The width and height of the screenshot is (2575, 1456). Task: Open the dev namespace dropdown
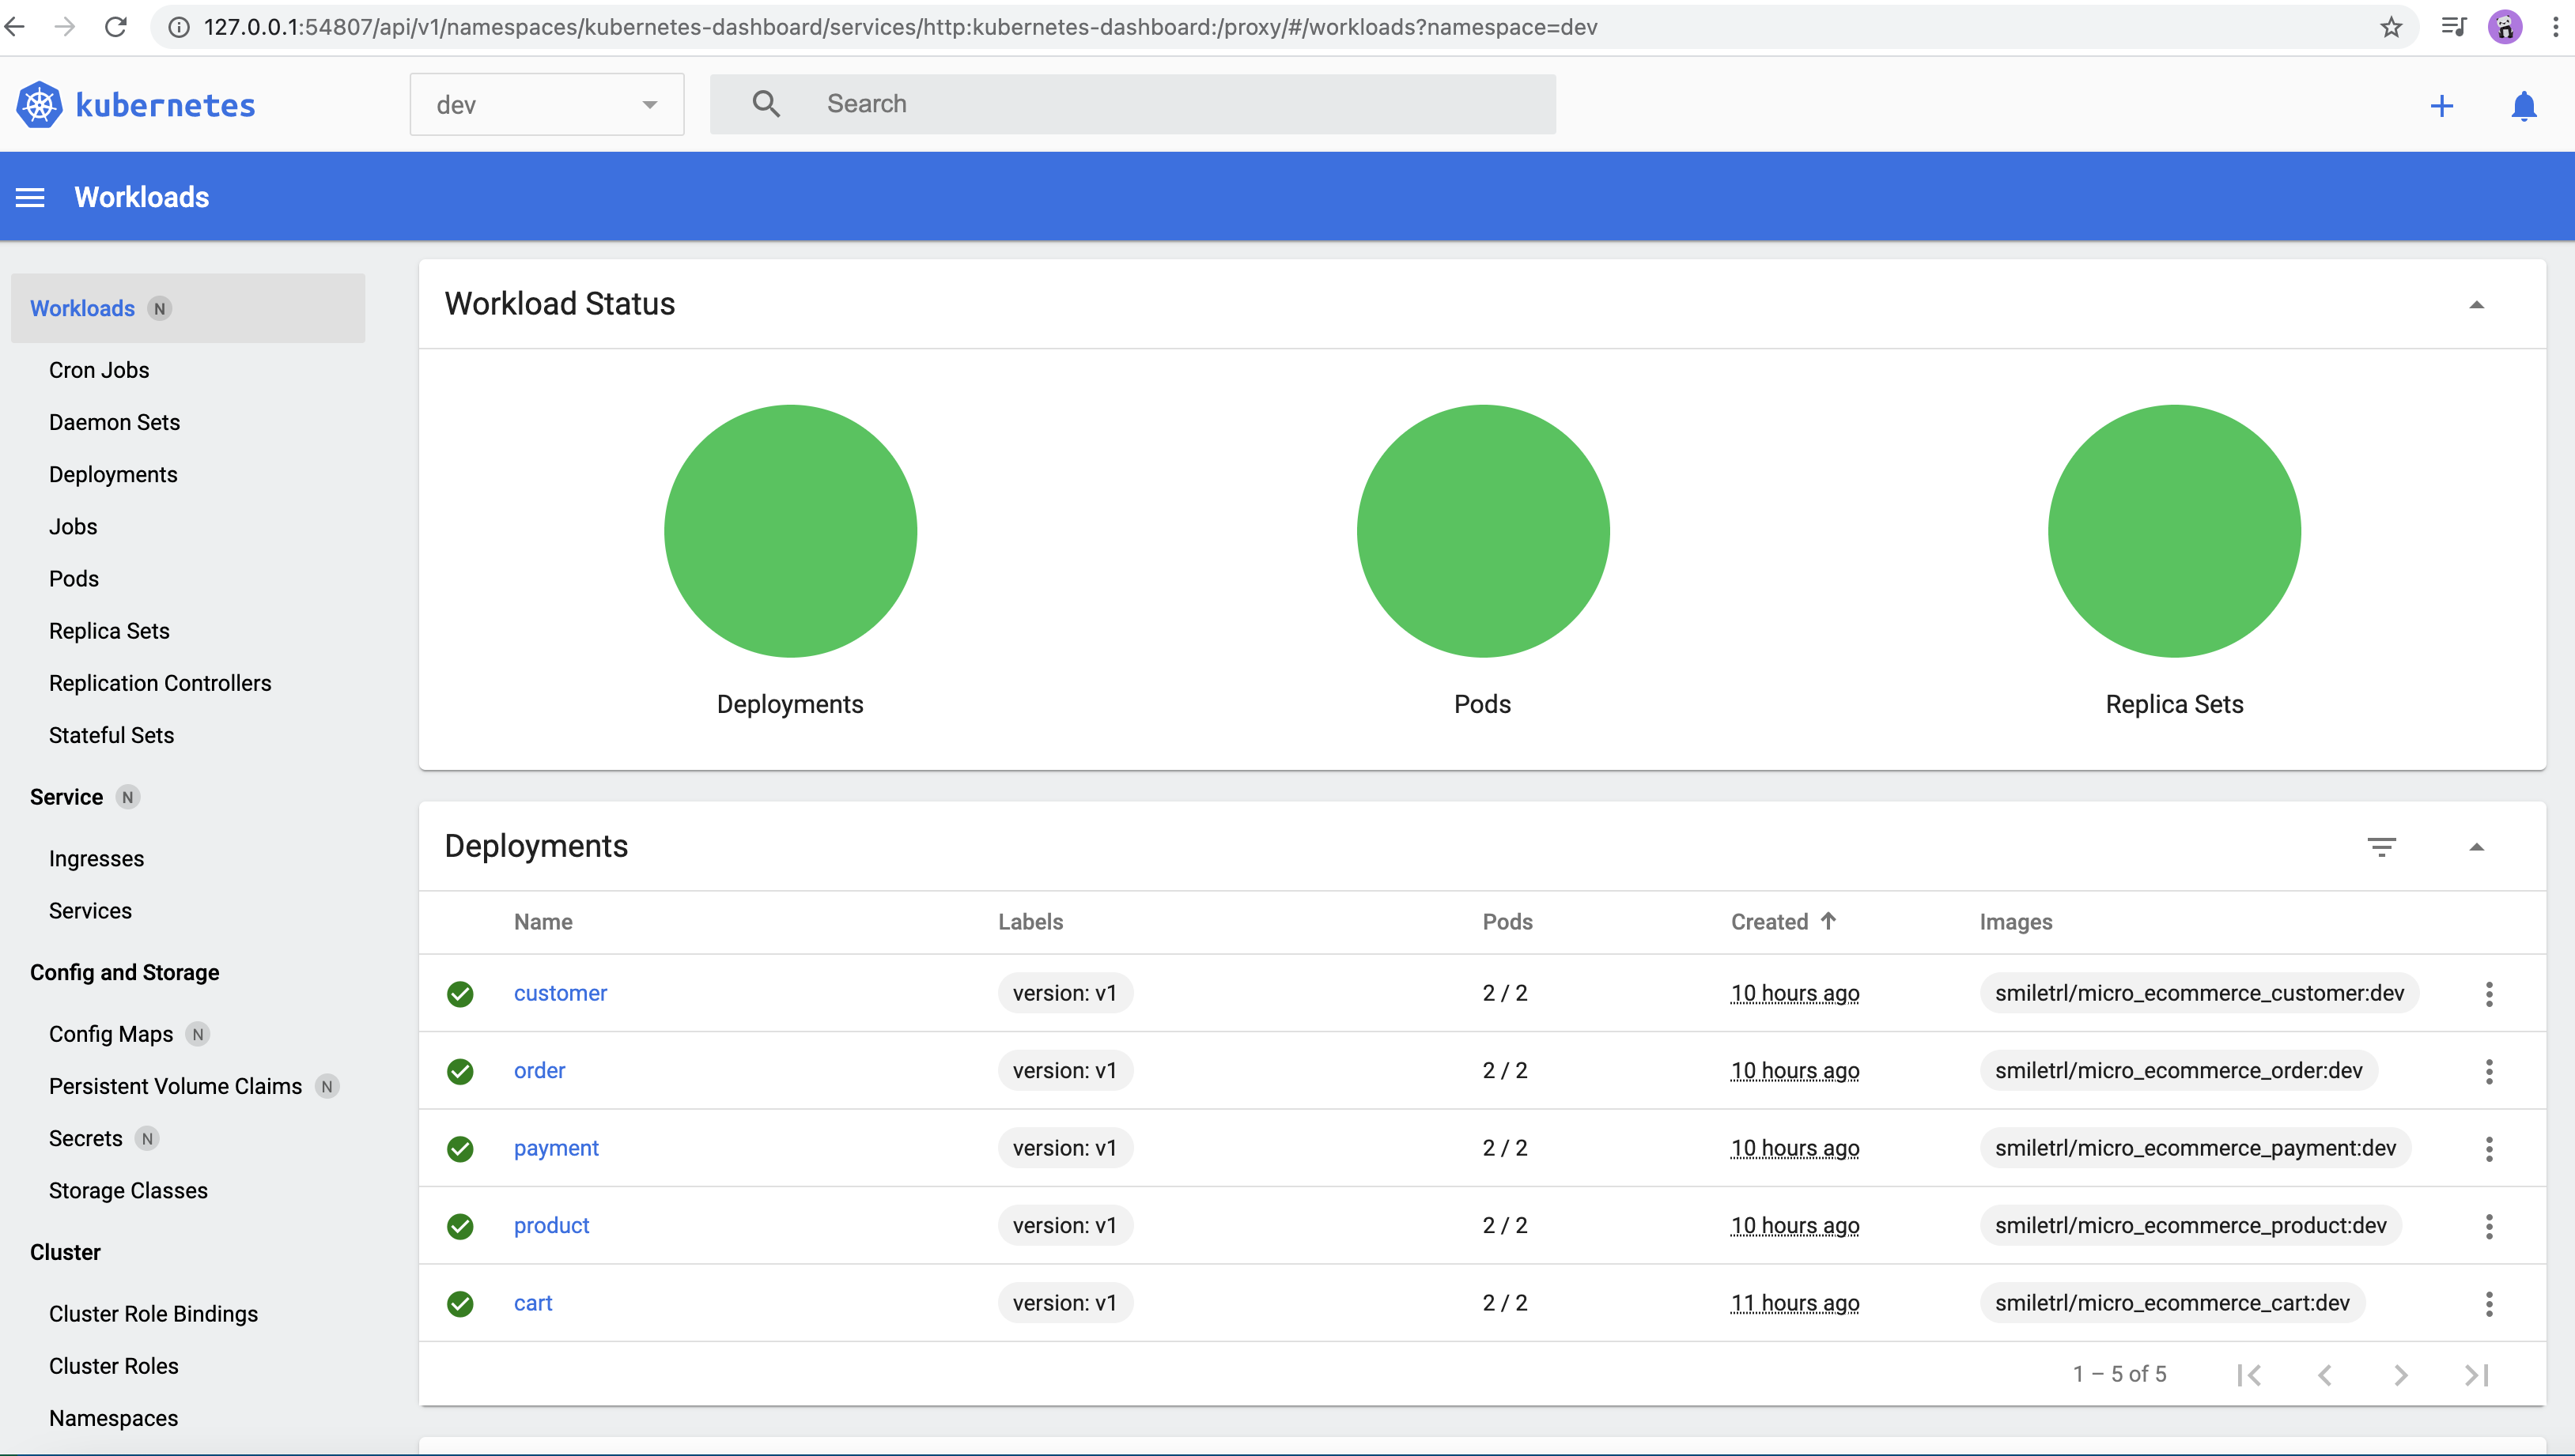click(546, 104)
